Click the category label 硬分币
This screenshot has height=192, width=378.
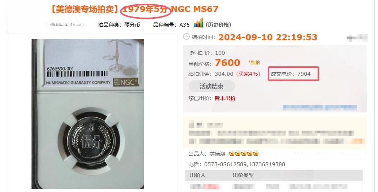click(132, 25)
